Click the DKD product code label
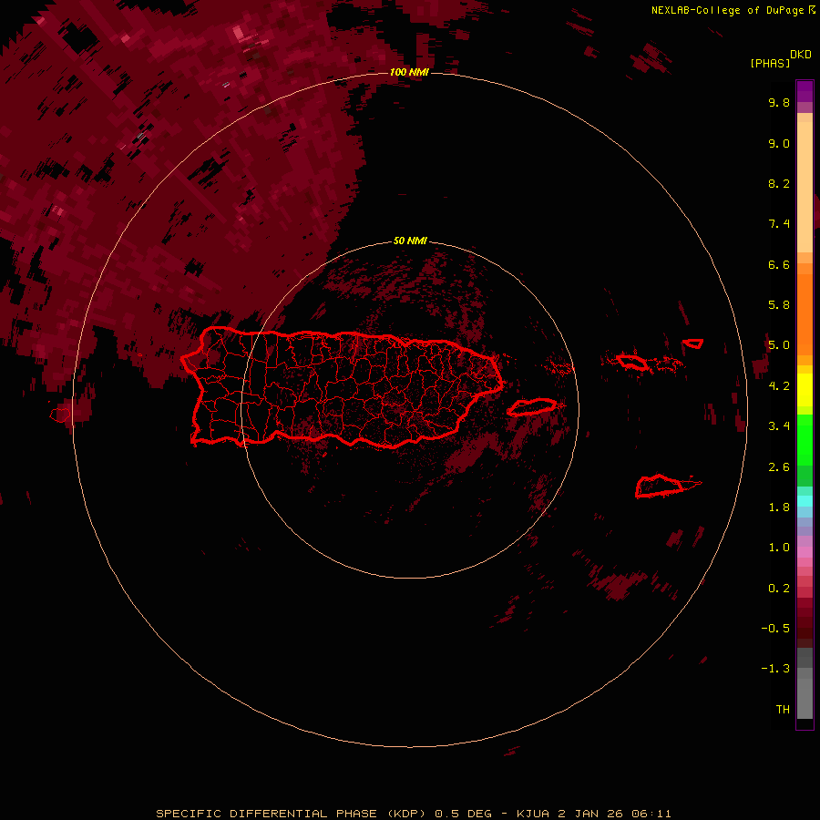 click(x=801, y=55)
